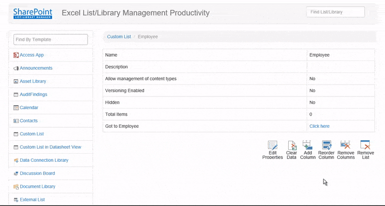385x206 pixels.
Task: Click the Versioning Enabled label
Action: pyautogui.click(x=125, y=91)
